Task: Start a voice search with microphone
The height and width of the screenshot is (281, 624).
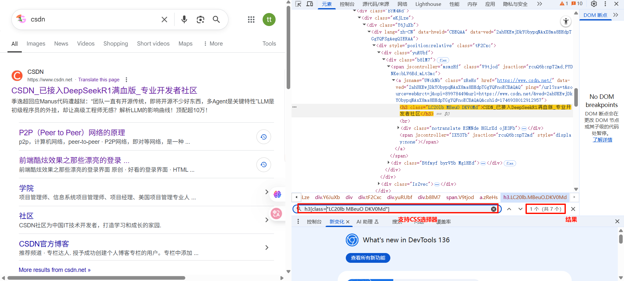Action: click(x=184, y=20)
